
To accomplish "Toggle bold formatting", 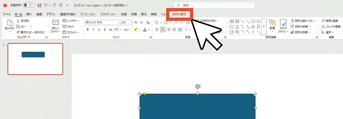I will 88,30.
